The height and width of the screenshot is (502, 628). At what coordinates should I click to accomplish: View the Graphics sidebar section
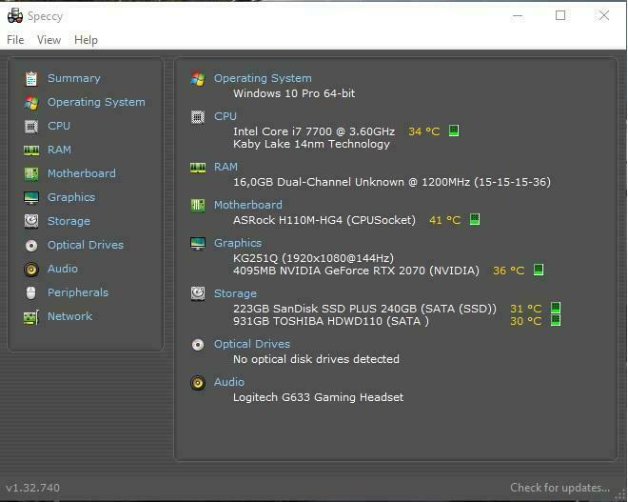pos(71,197)
